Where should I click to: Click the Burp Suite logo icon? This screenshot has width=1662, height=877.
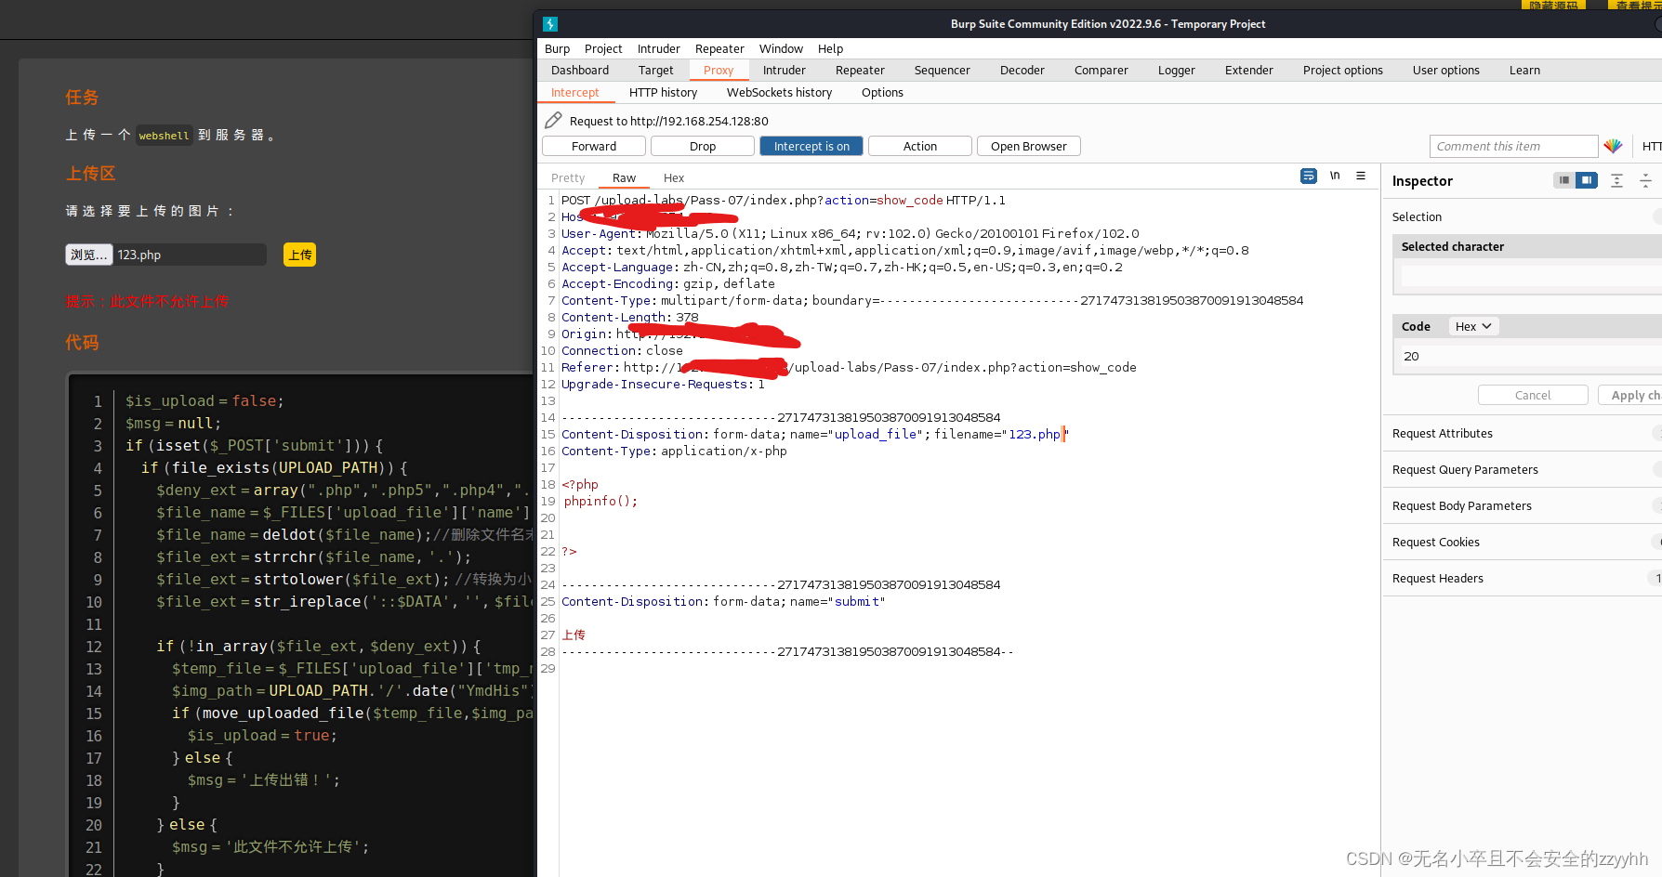(550, 24)
